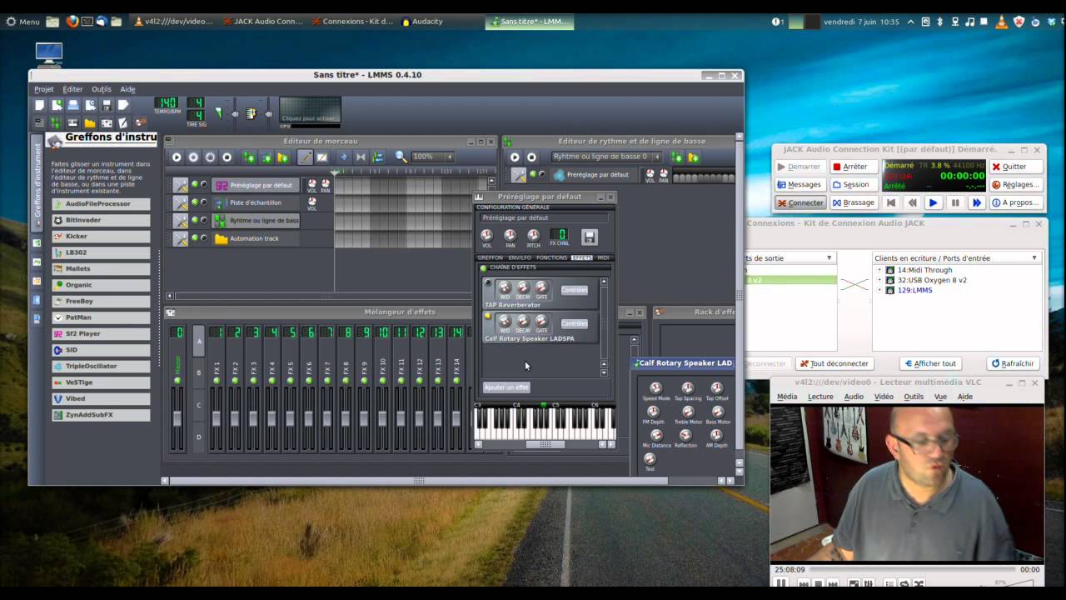The image size is (1066, 600).
Task: Play song in Editeur de morceau
Action: coord(177,157)
